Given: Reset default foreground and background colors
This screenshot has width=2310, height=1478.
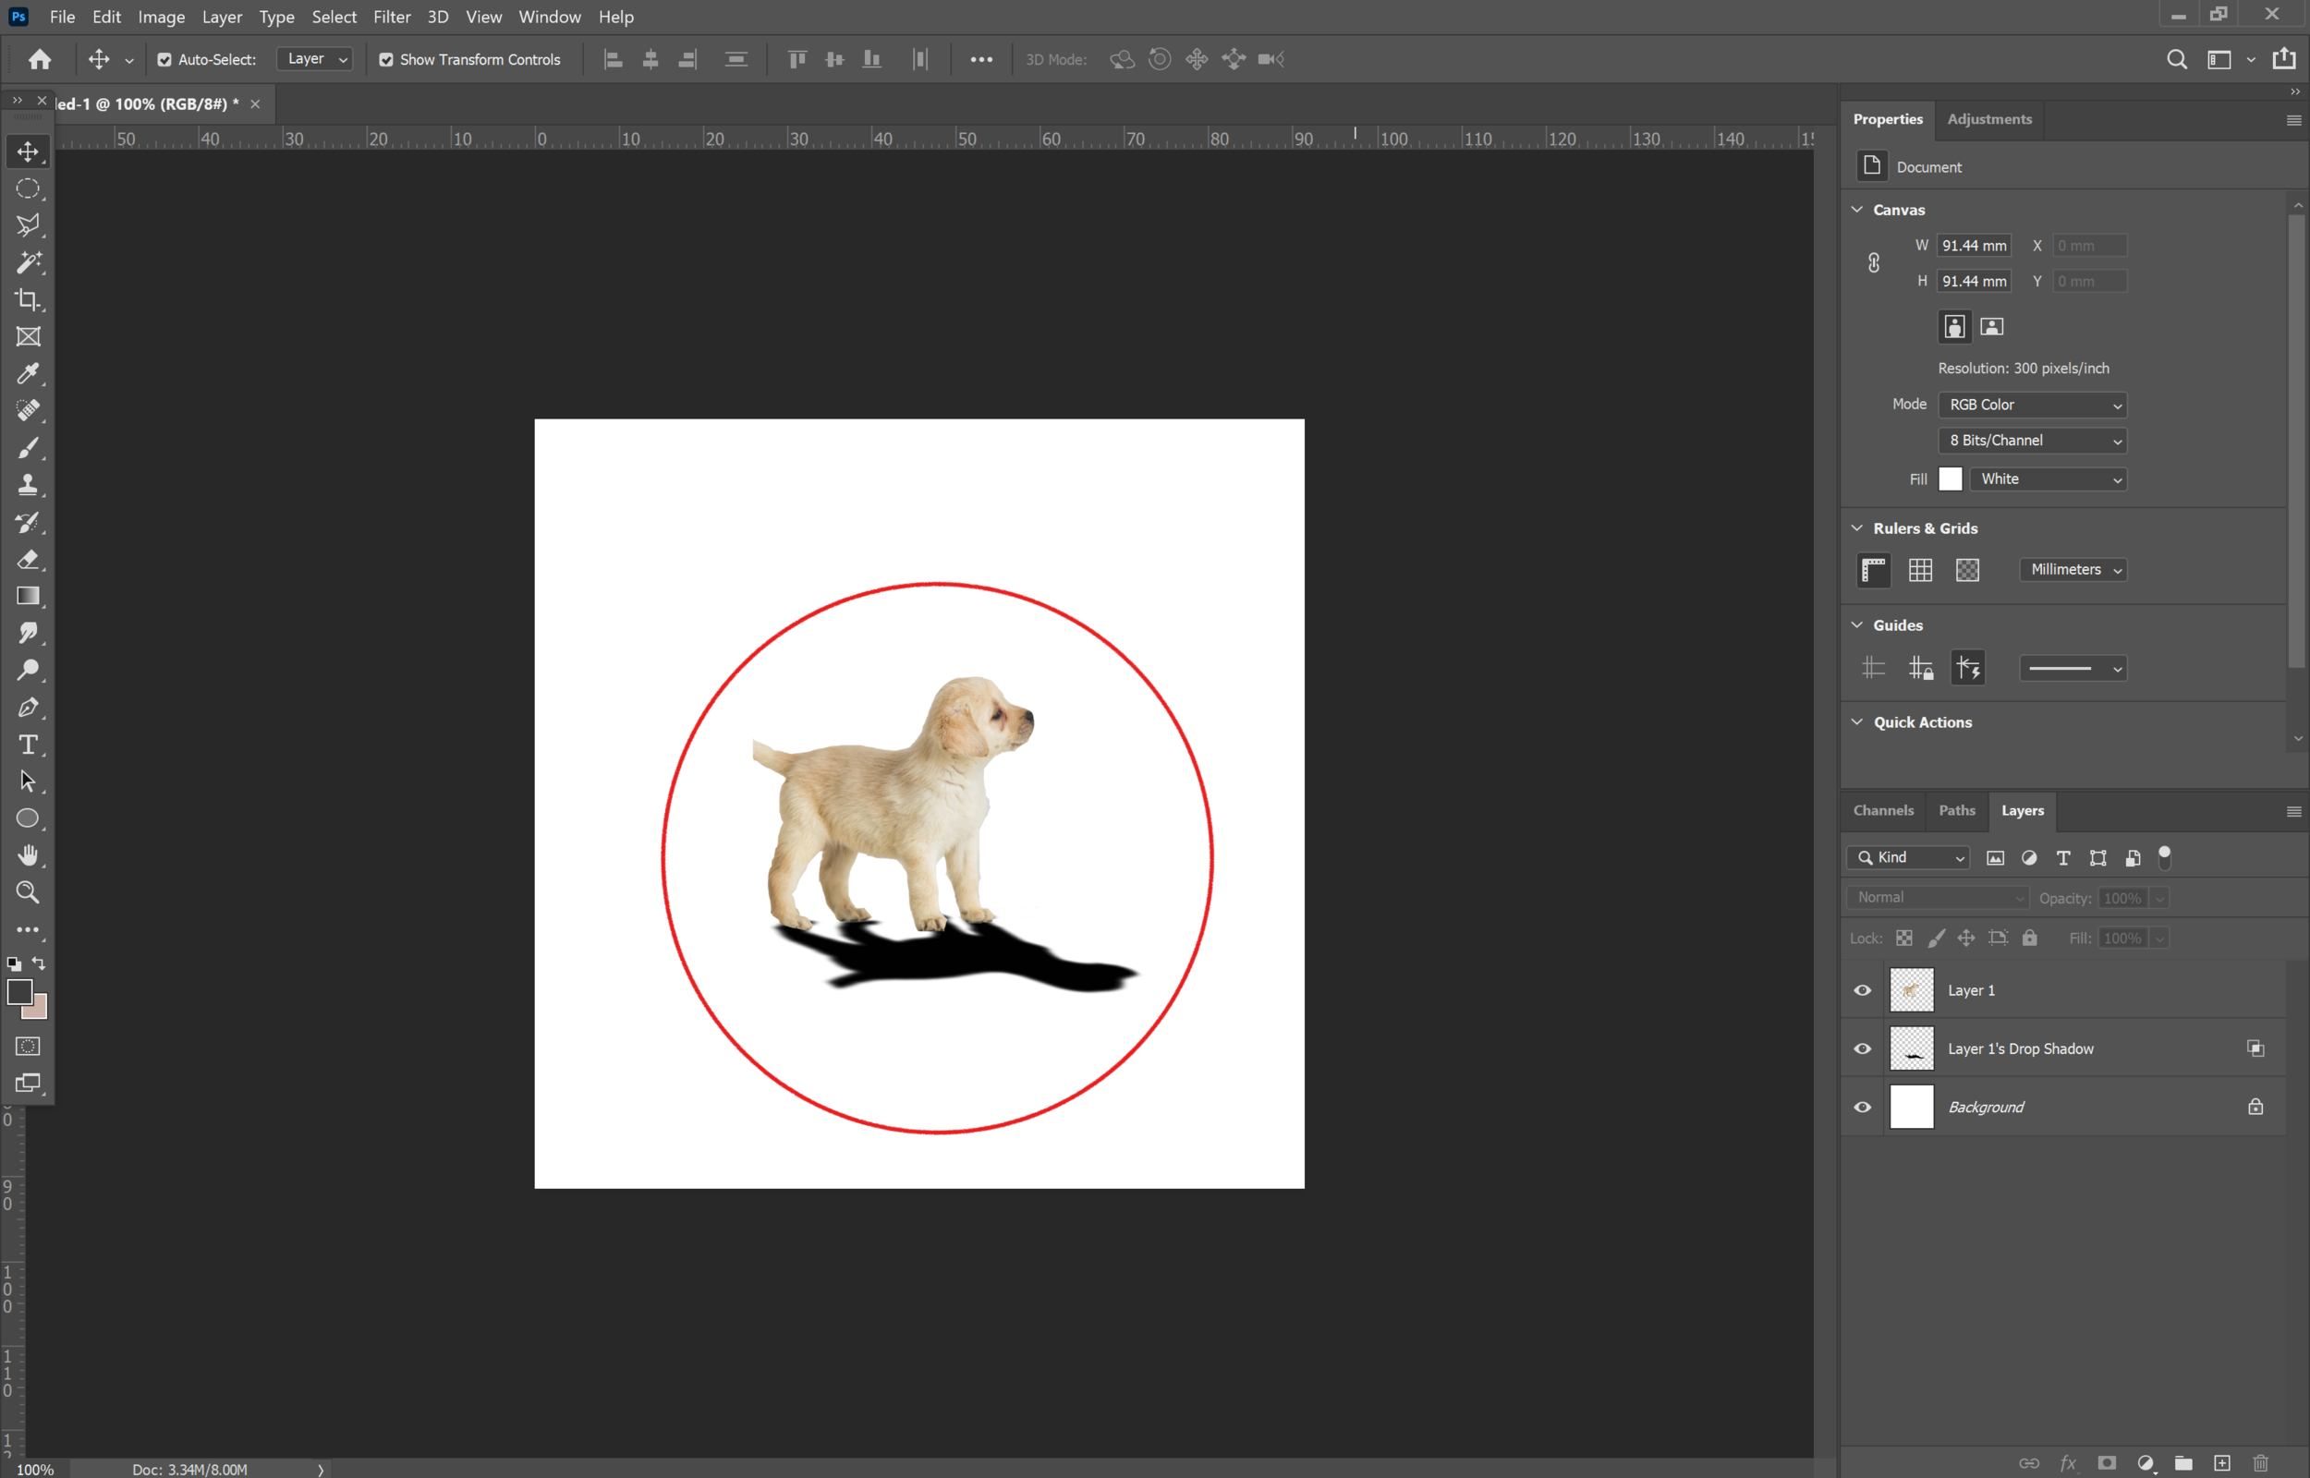Looking at the screenshot, I should pos(15,963).
